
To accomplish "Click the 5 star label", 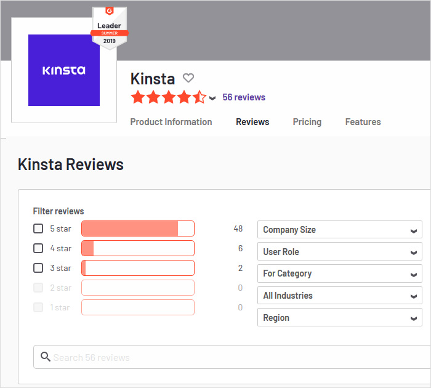I will point(60,228).
